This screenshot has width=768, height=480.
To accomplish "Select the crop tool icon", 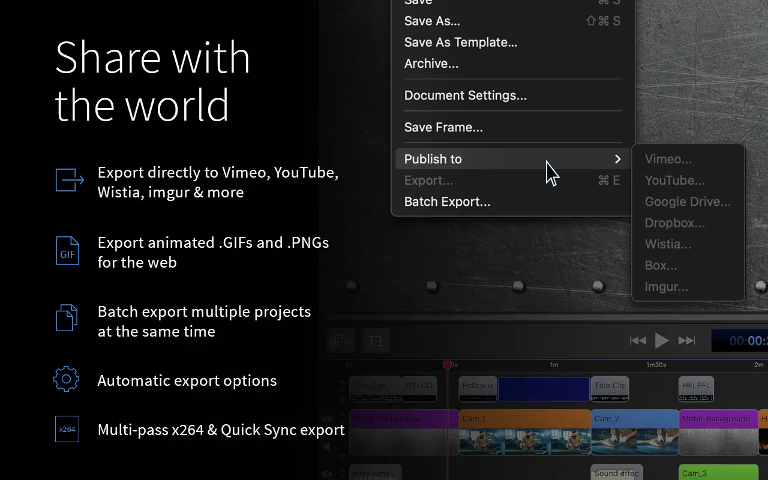I will [x=376, y=341].
